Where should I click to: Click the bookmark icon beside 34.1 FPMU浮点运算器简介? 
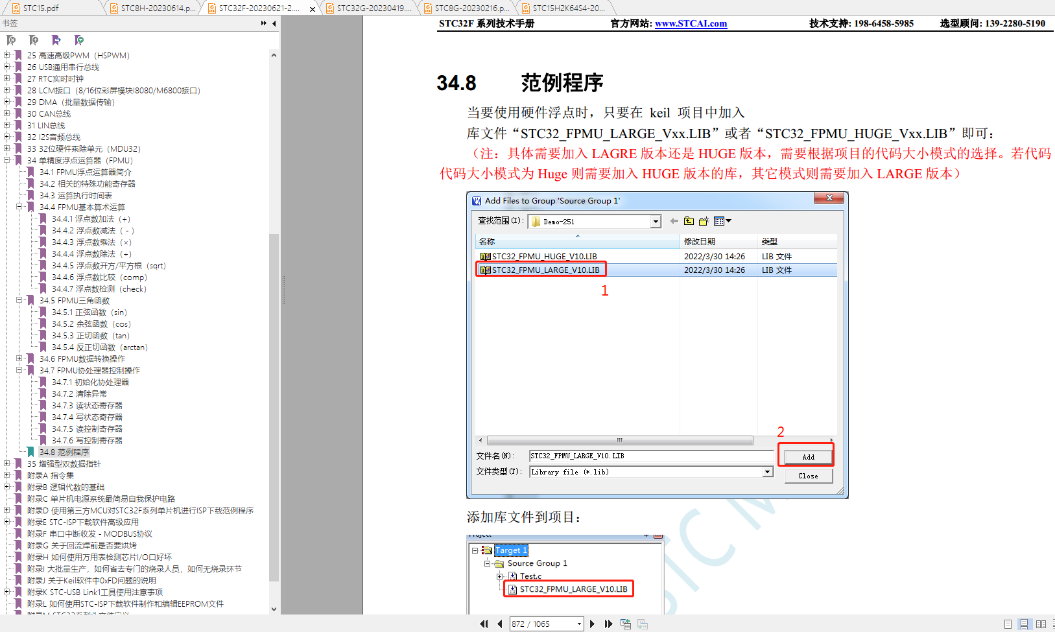pos(30,172)
